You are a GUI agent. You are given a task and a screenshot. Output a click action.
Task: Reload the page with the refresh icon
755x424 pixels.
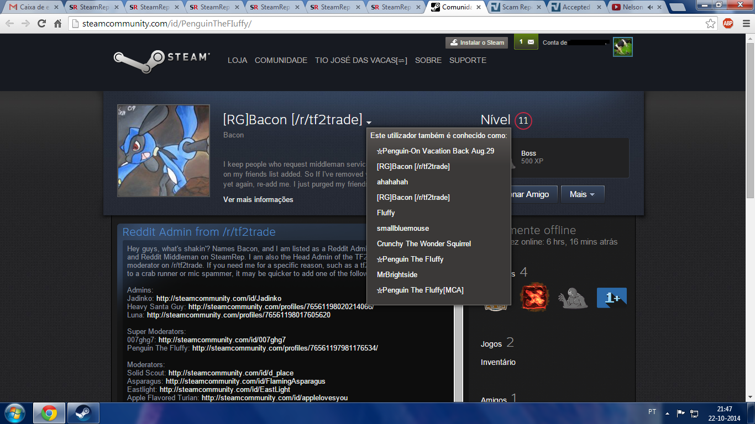(x=41, y=24)
